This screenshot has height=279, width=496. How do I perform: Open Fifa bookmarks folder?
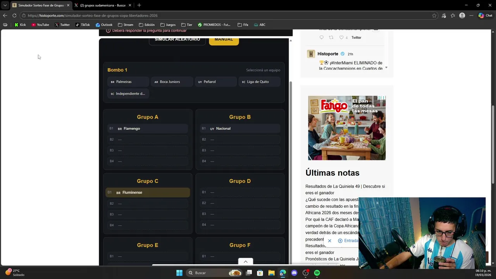pyautogui.click(x=243, y=25)
